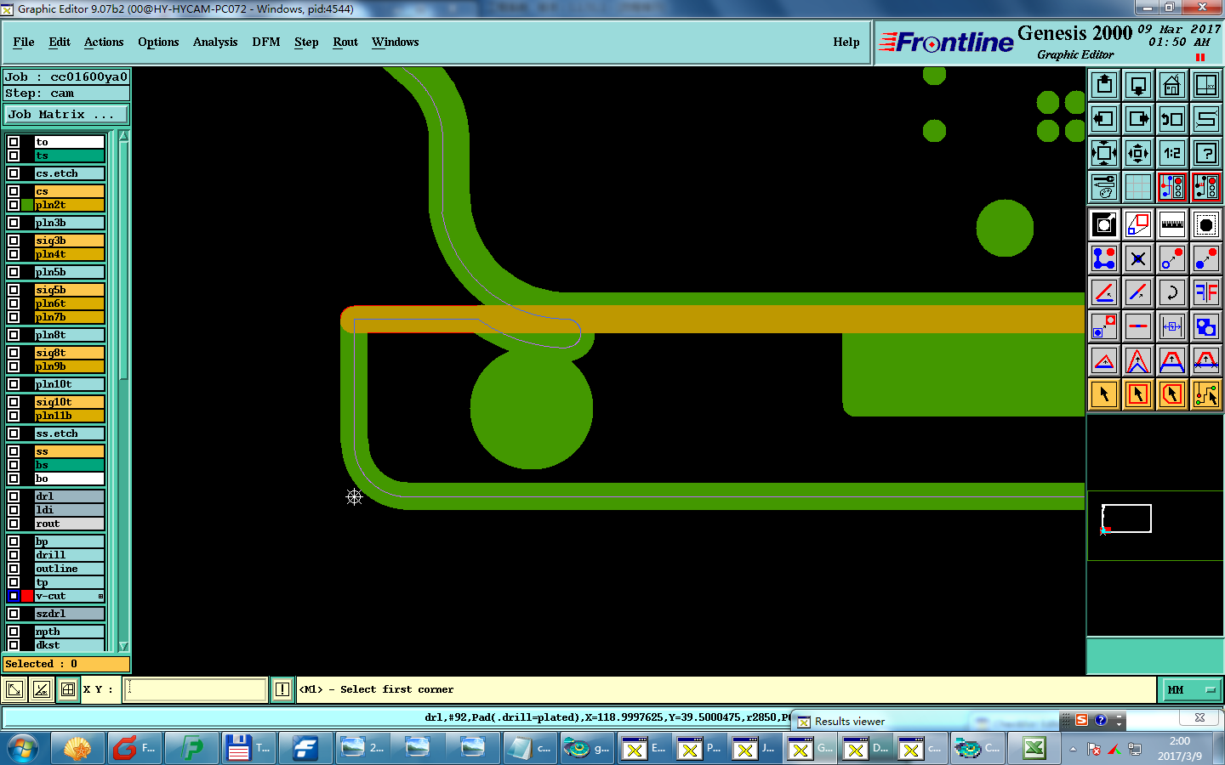Viewport: 1225px width, 765px height.
Task: Click the exclamation mark button near coordinates
Action: 282,689
